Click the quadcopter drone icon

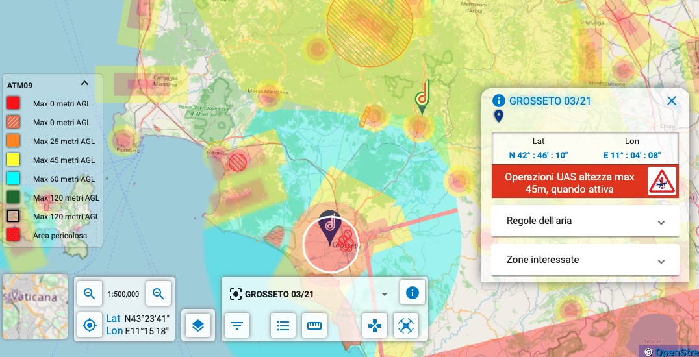[x=406, y=325]
